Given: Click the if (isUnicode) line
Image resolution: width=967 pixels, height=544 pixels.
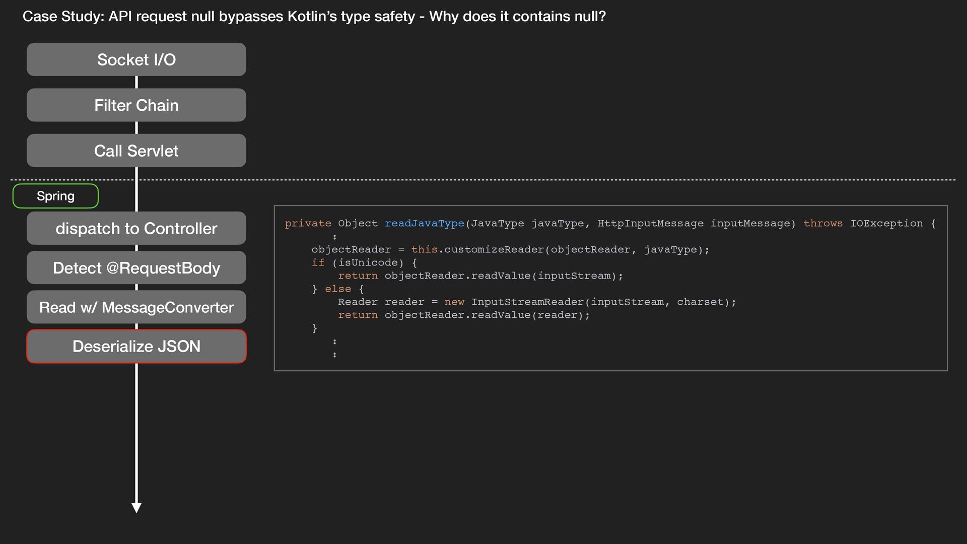Looking at the screenshot, I should pos(364,262).
